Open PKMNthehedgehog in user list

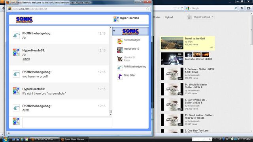pos(135,67)
